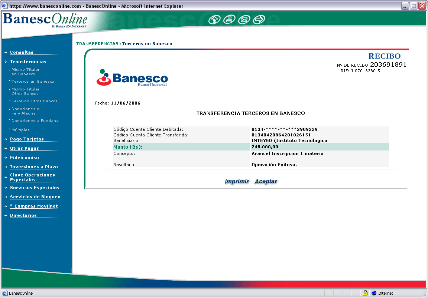Screen dimensions: 428x298
Task: Click the arrow bullet beside Pago Tarjetas
Action: click(6, 139)
